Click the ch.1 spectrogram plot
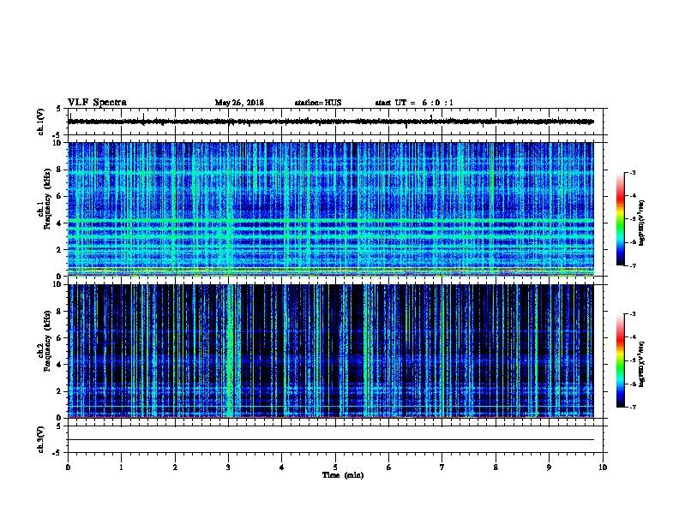The width and height of the screenshot is (679, 524). 331,209
